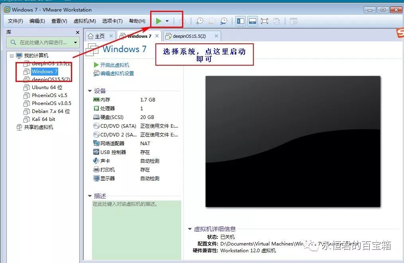Open the power options dropdown arrow
The image size is (404, 263).
point(167,21)
